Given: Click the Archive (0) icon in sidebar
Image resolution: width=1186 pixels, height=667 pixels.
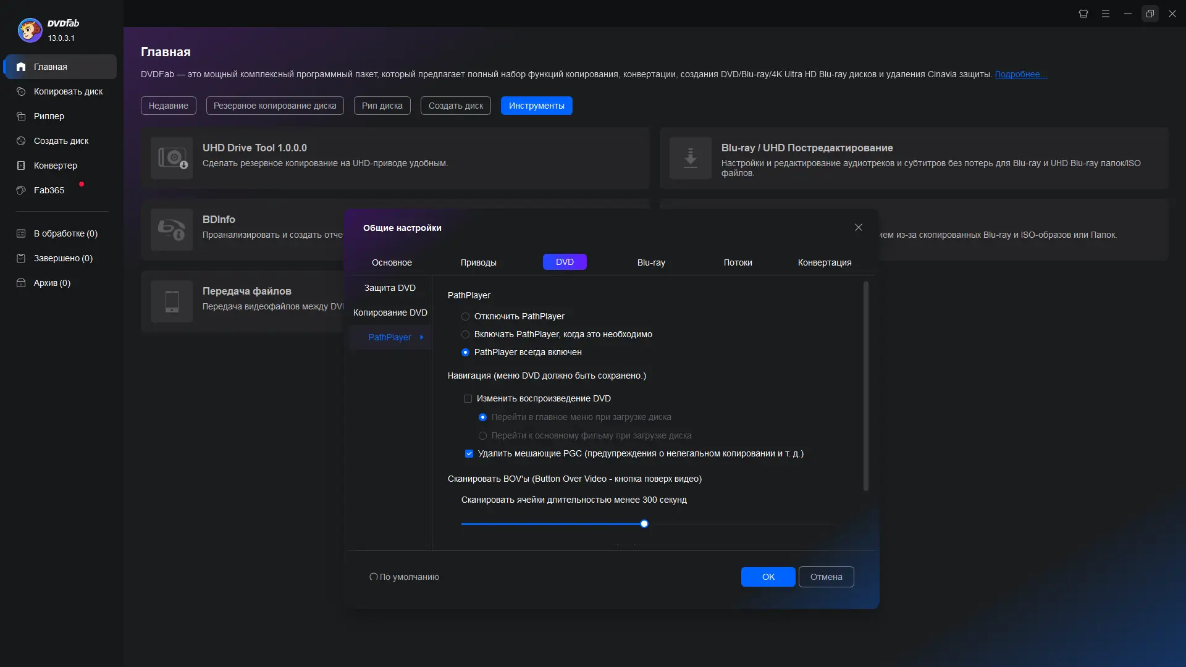Looking at the screenshot, I should tap(21, 283).
